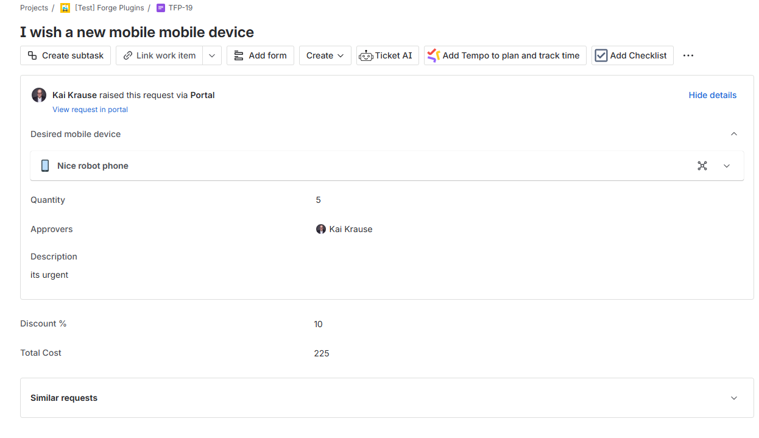Click the TFP-19 work item type icon

pyautogui.click(x=161, y=8)
